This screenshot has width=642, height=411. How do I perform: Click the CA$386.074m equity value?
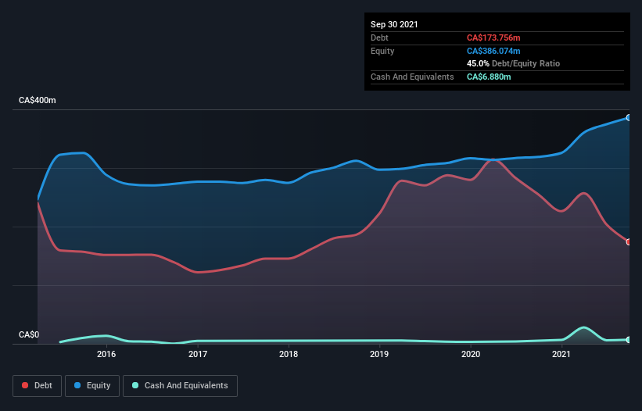pos(493,51)
